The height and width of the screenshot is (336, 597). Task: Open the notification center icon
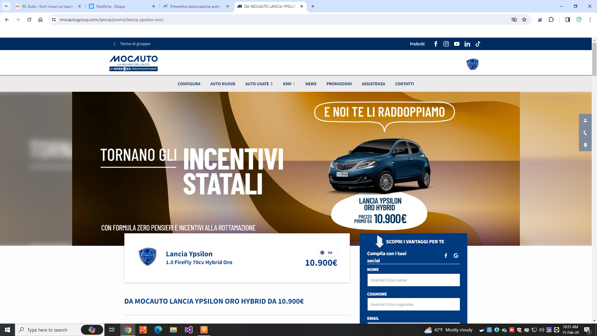pyautogui.click(x=587, y=330)
